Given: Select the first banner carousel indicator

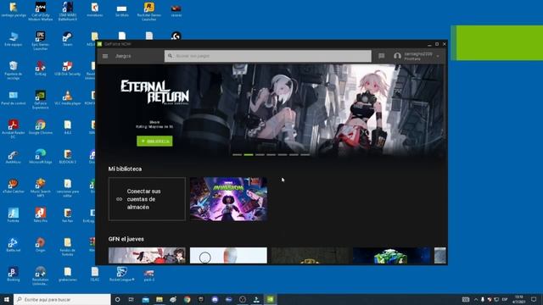Looking at the screenshot, I should (x=238, y=155).
